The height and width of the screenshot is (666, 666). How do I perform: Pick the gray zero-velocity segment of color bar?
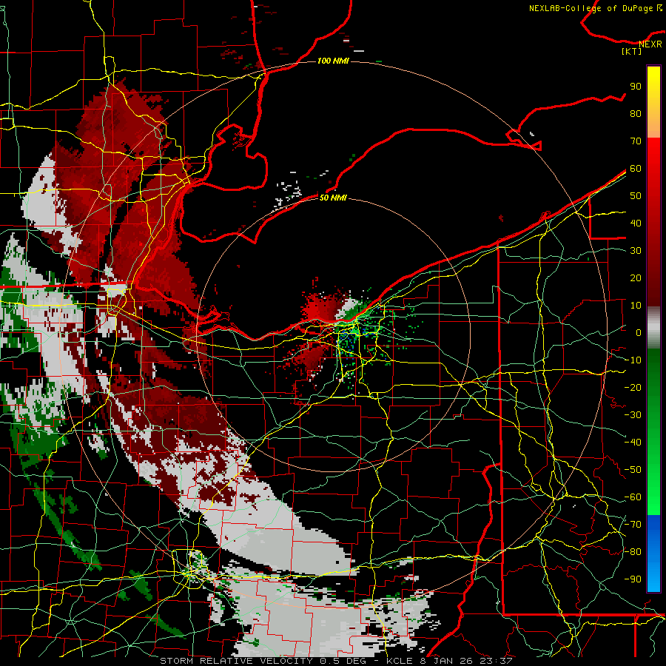pos(653,328)
